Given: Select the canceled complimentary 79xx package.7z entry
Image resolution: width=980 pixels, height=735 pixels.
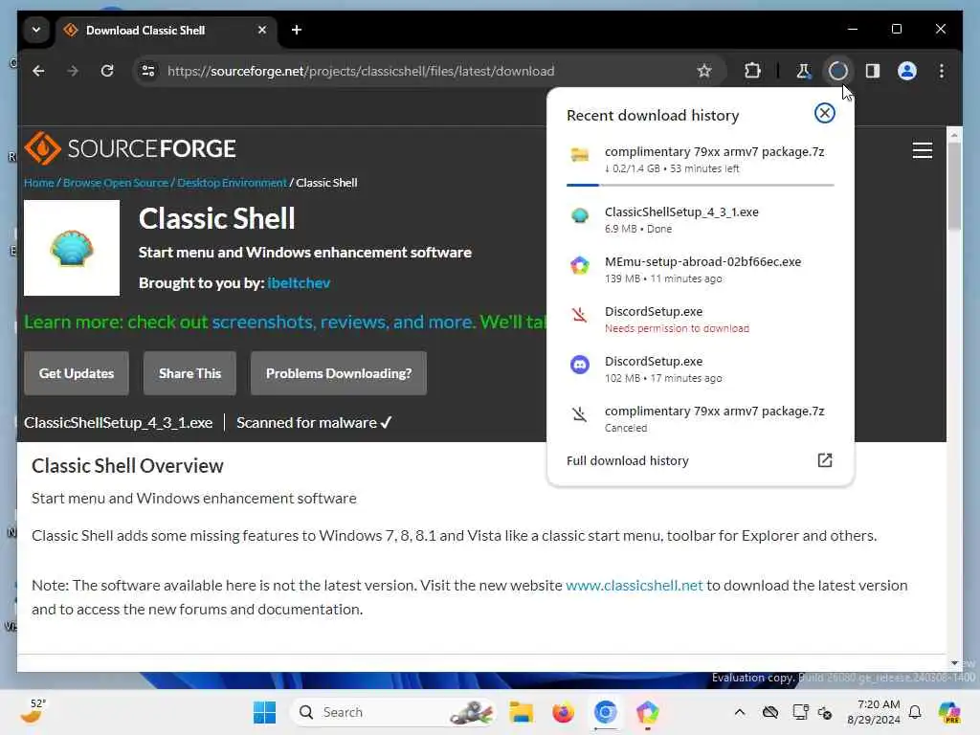Looking at the screenshot, I should click(700, 419).
